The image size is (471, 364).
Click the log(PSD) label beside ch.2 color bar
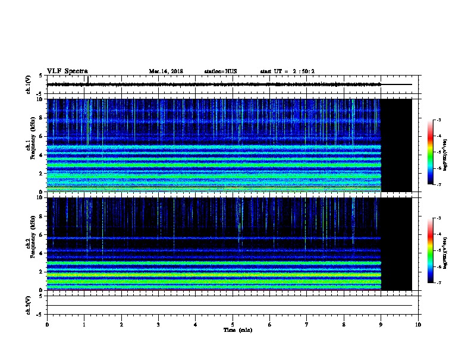click(x=445, y=253)
